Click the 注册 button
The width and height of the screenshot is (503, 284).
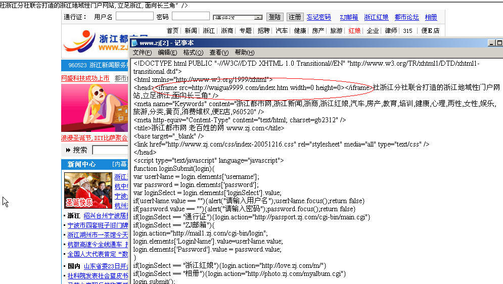click(x=295, y=17)
